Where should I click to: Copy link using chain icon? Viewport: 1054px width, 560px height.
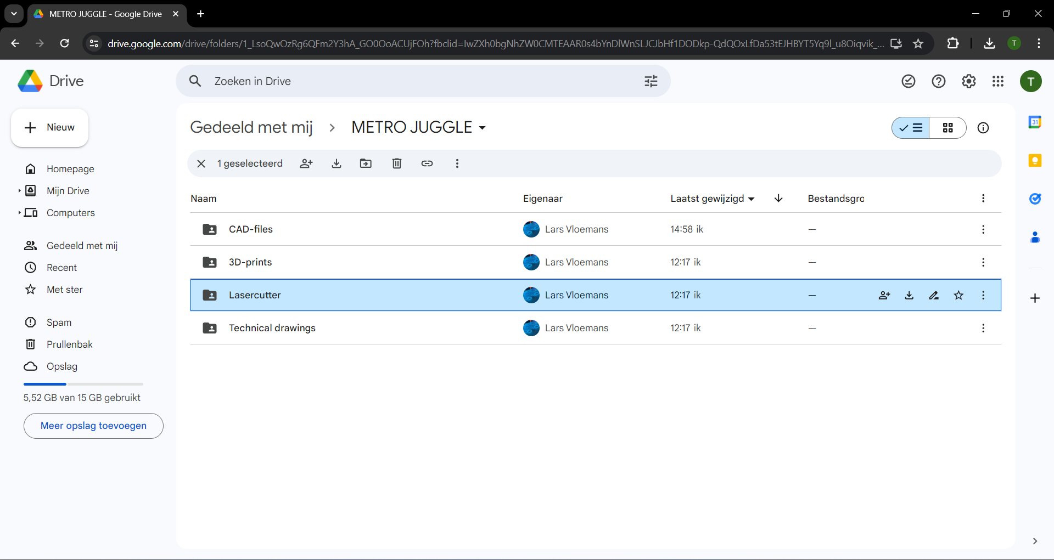click(x=427, y=163)
